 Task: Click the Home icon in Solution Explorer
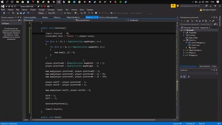click(188, 21)
